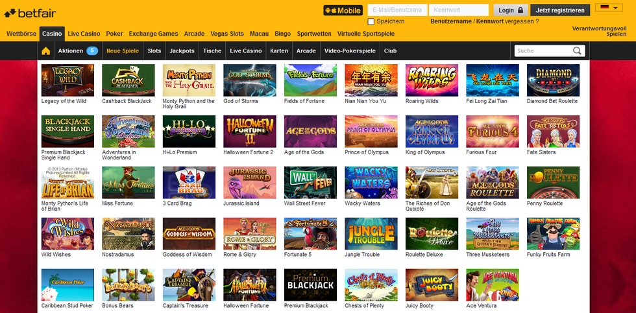Open the Club menu item

pos(390,51)
